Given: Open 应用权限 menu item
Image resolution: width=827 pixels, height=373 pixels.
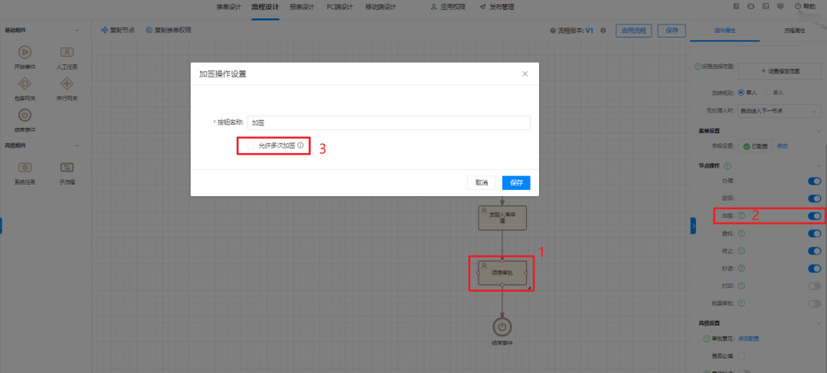Looking at the screenshot, I should (448, 7).
